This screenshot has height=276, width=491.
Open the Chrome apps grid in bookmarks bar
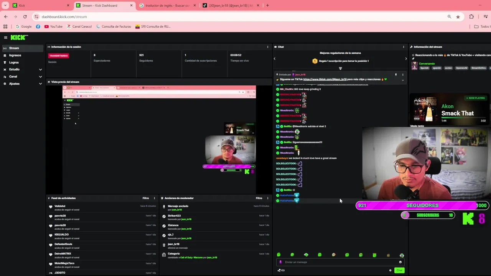click(x=5, y=26)
